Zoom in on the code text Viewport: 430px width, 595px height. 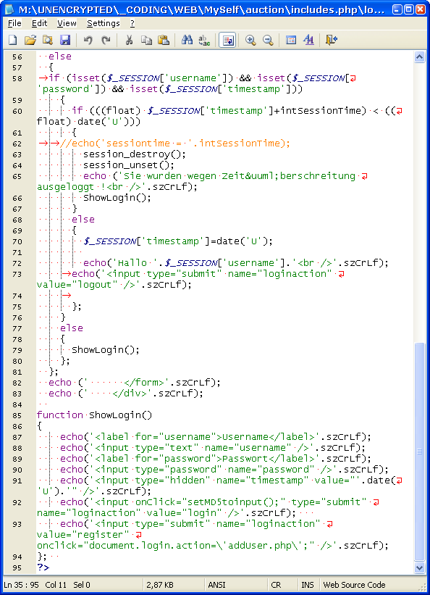pyautogui.click(x=250, y=40)
